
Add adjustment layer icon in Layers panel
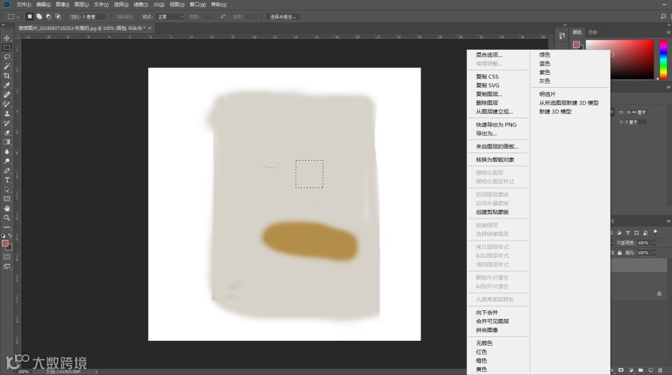631,370
